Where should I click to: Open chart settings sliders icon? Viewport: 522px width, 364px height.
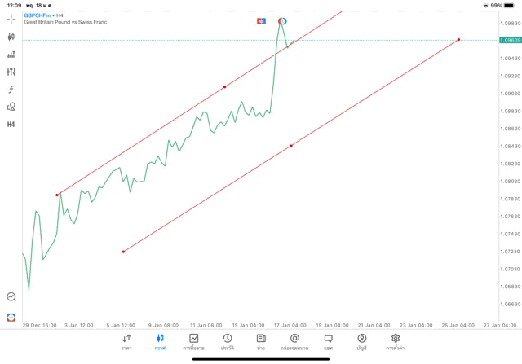pyautogui.click(x=11, y=72)
